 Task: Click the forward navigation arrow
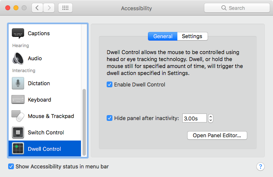click(49, 8)
